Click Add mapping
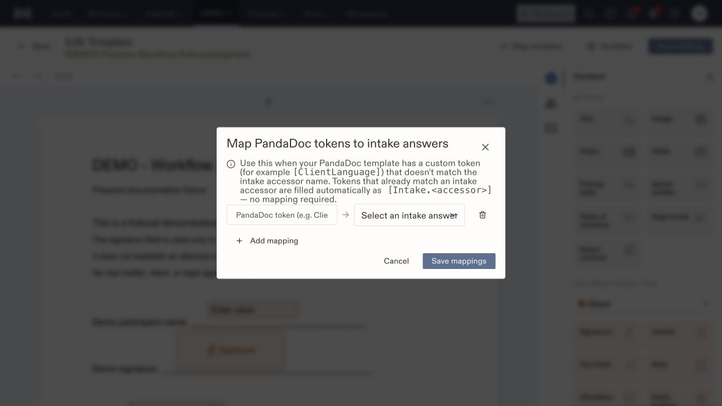This screenshot has height=406, width=722. pyautogui.click(x=267, y=241)
